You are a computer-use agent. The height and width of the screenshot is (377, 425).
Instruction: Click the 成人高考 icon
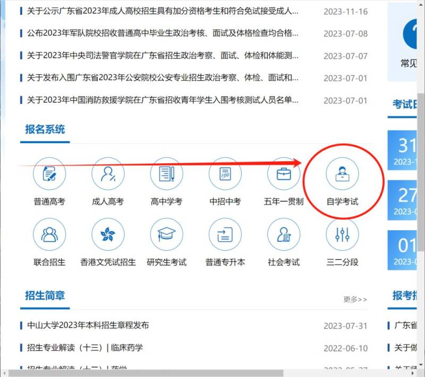pos(108,174)
